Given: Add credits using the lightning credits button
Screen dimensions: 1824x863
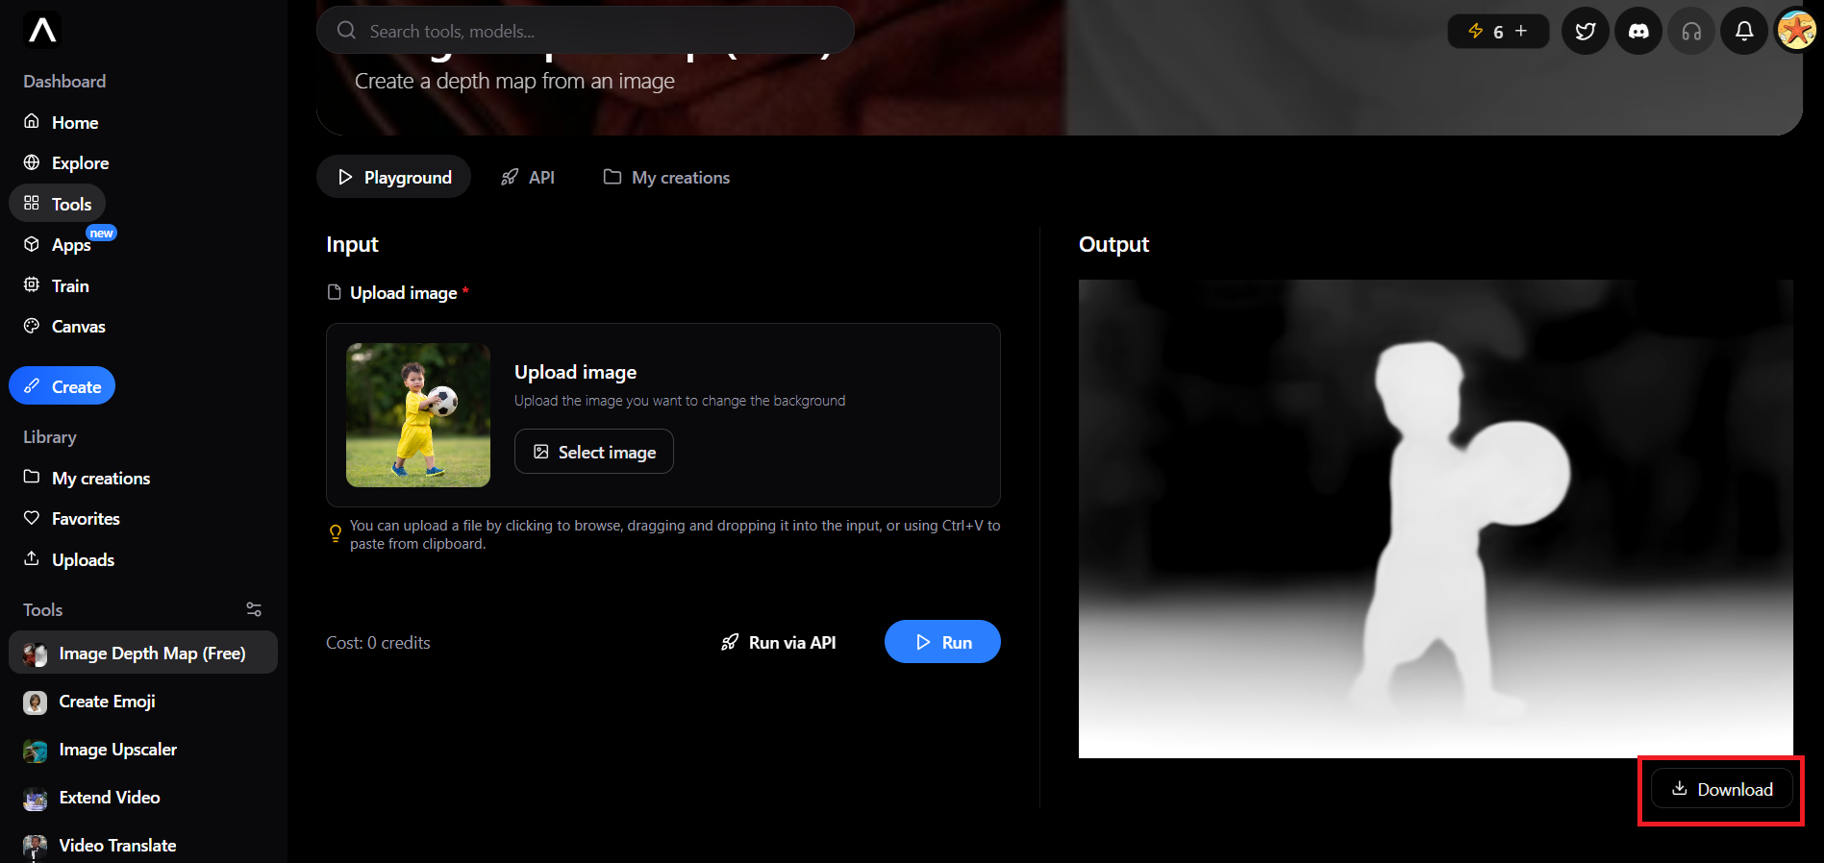Looking at the screenshot, I should pyautogui.click(x=1498, y=32).
